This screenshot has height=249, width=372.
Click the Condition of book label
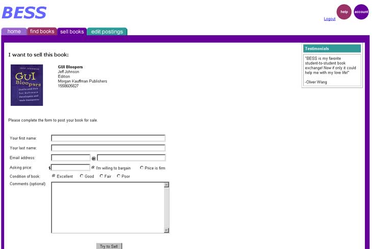(25, 176)
